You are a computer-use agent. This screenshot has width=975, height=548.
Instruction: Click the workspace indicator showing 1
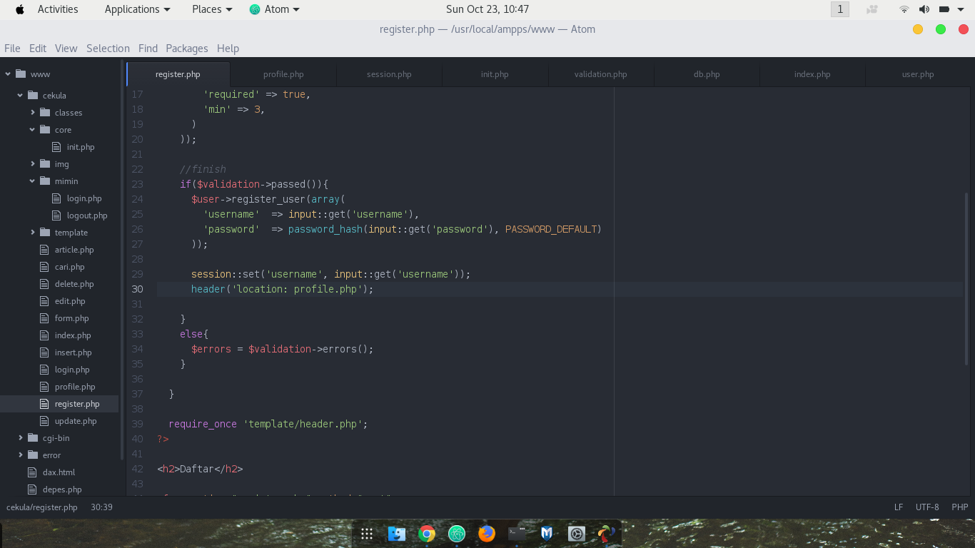tap(840, 9)
